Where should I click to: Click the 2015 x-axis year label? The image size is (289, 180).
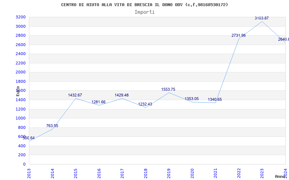76,173
